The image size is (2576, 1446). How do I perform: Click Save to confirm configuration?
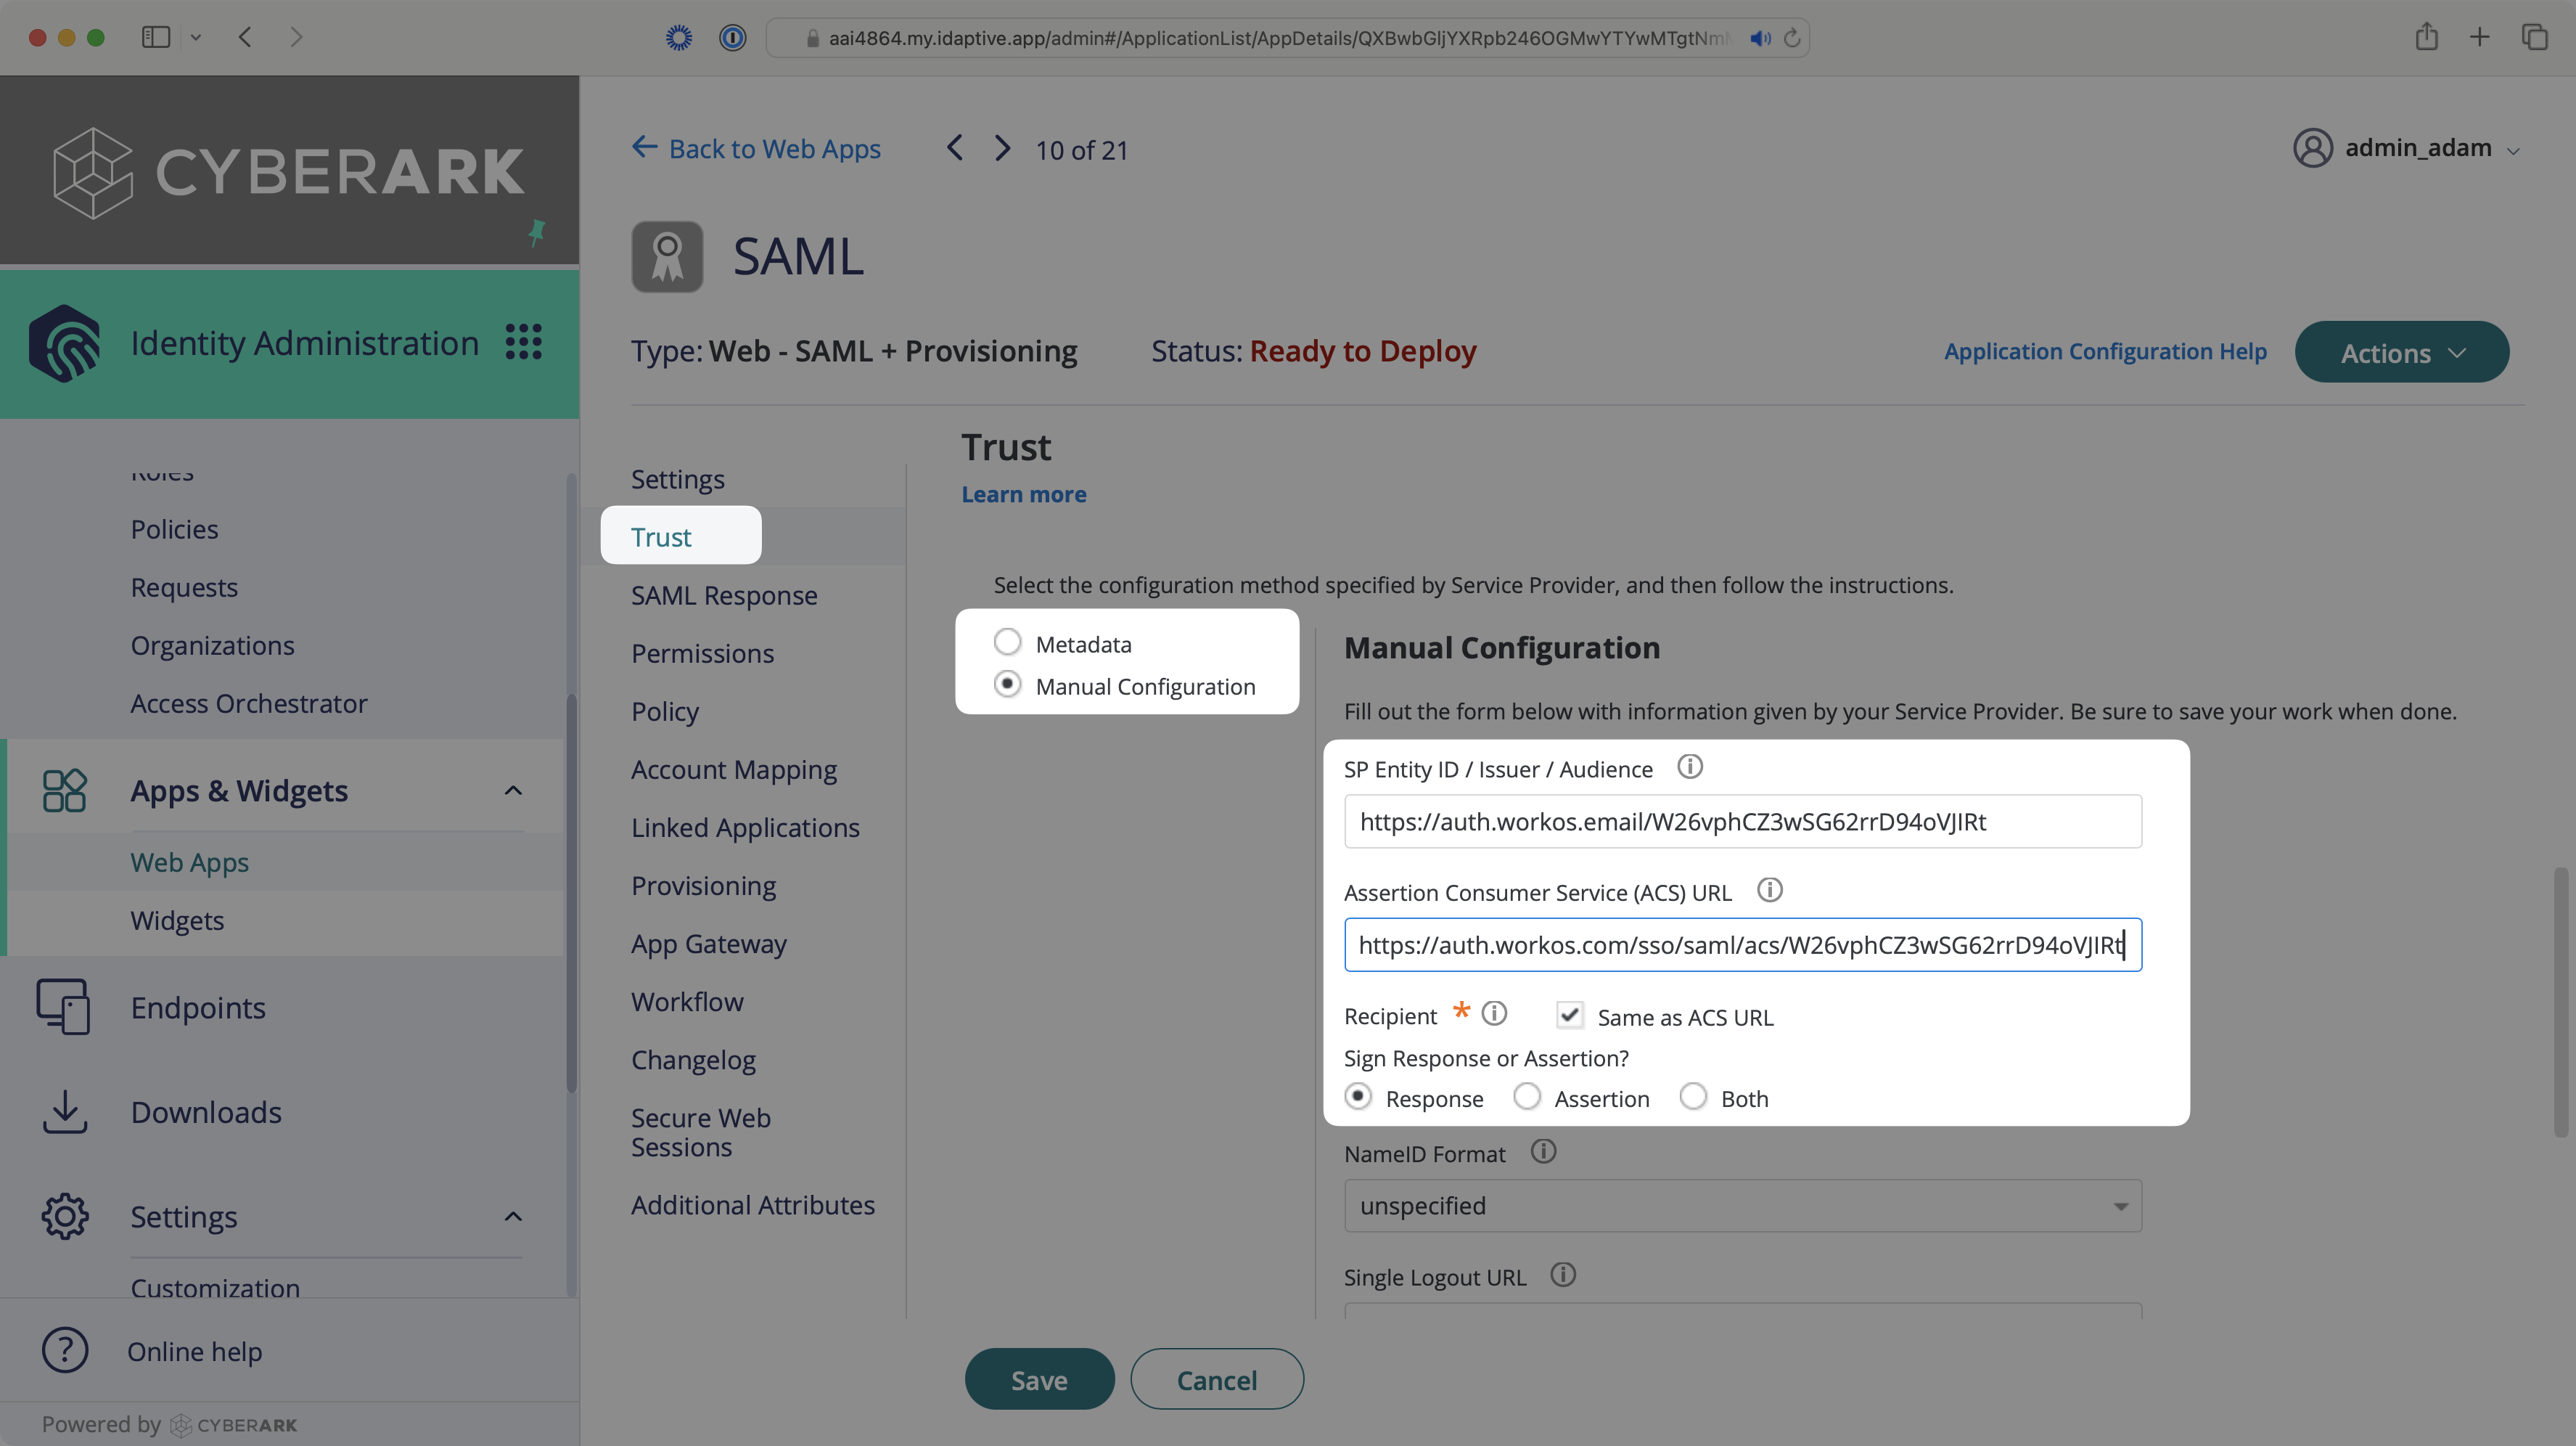point(1038,1378)
